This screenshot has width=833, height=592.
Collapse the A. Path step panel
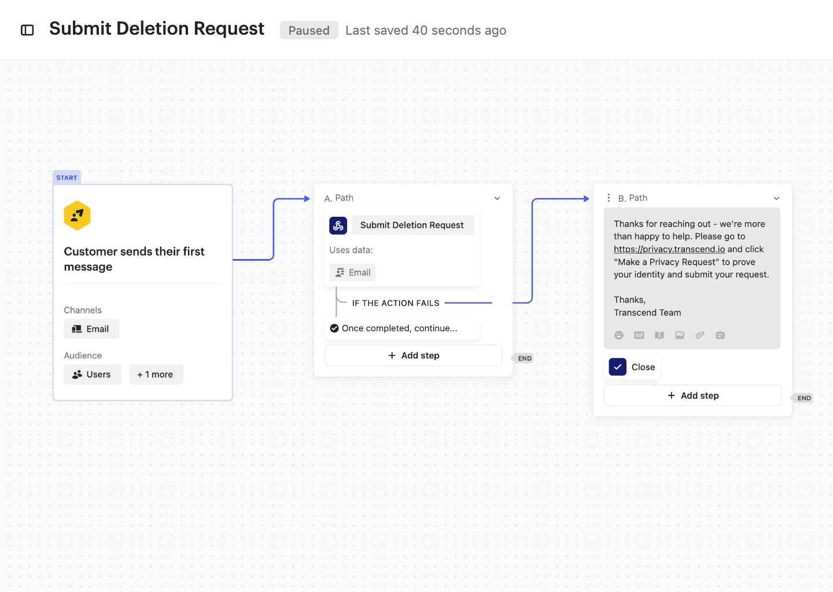(x=497, y=198)
